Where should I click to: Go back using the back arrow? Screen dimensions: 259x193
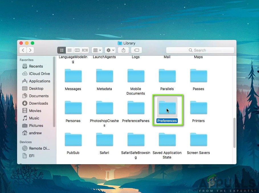pos(23,50)
